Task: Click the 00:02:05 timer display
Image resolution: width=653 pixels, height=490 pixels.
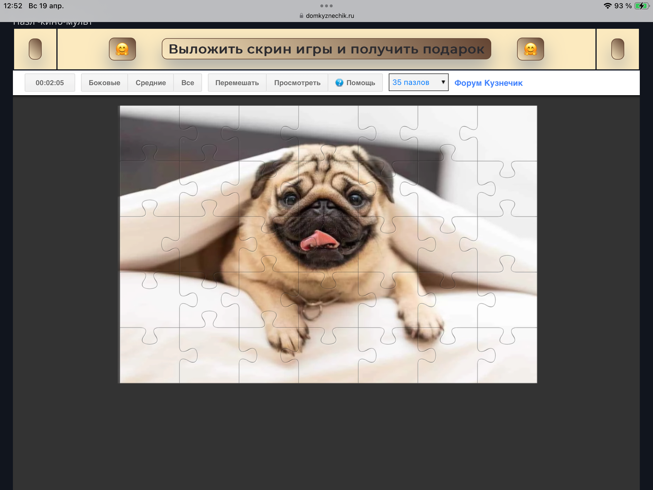Action: 50,83
